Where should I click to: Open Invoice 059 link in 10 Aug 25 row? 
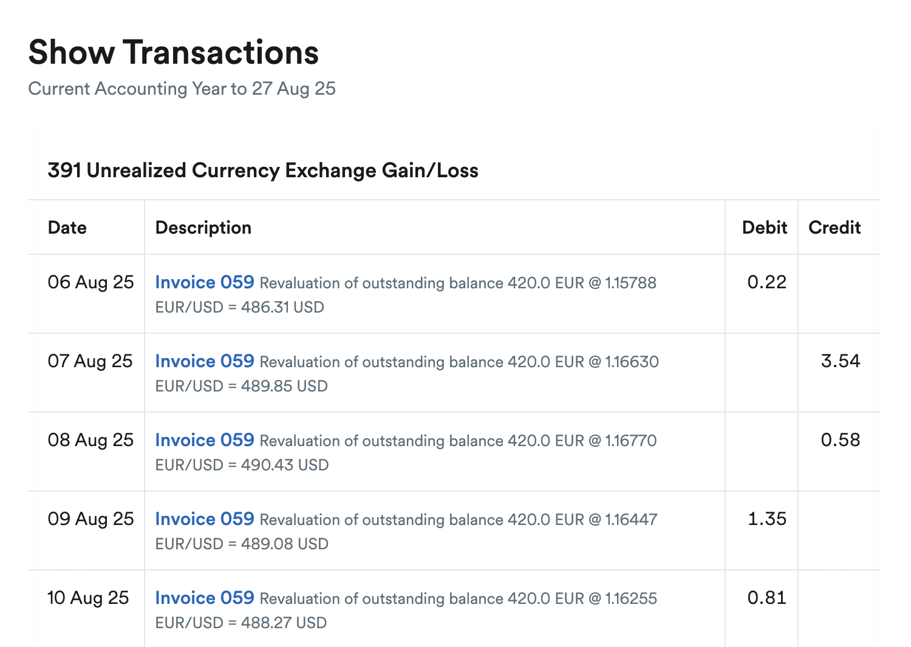[205, 598]
